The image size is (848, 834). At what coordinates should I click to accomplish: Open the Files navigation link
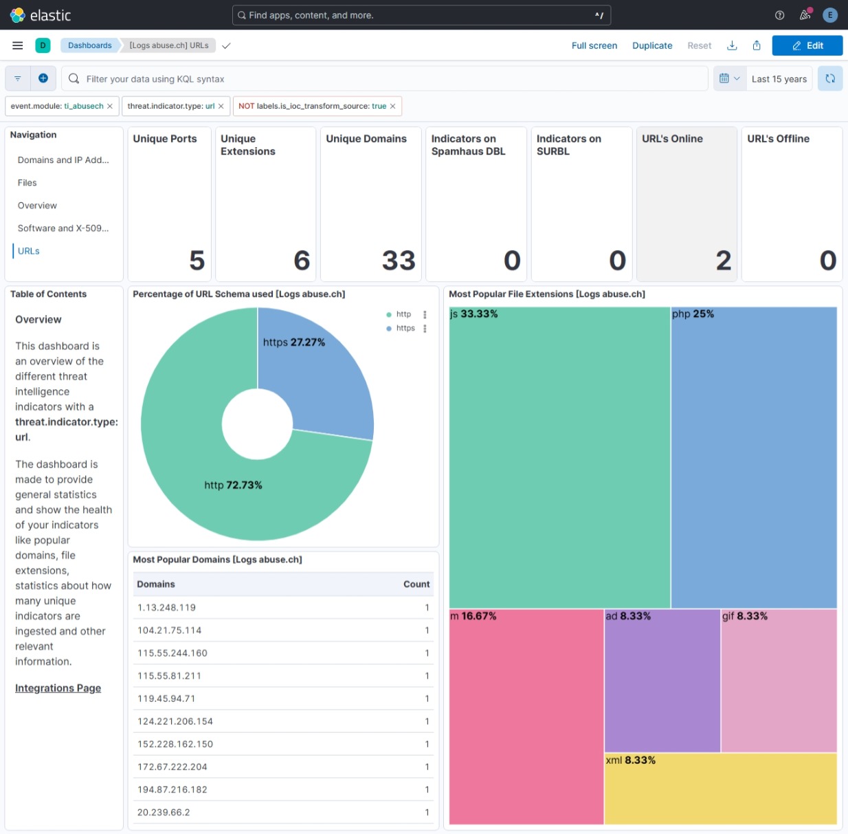tap(27, 183)
